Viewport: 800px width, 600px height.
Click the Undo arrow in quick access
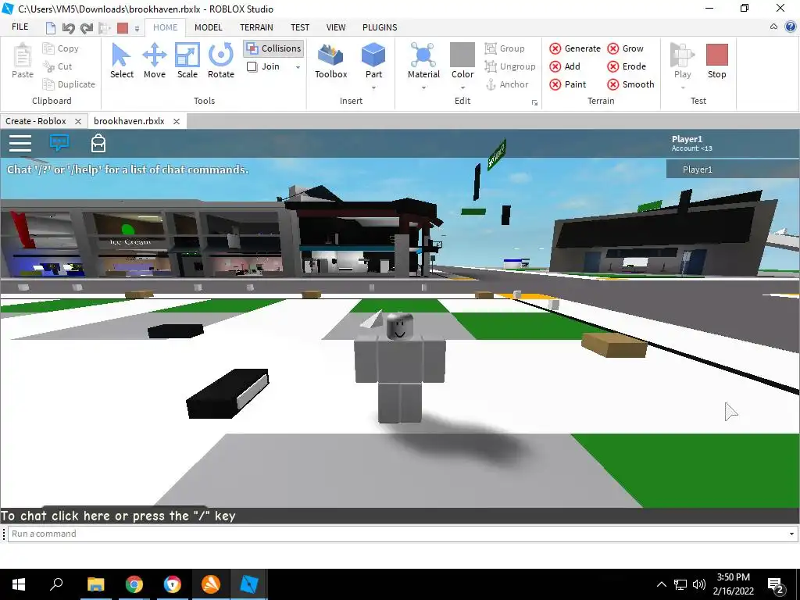tap(69, 28)
